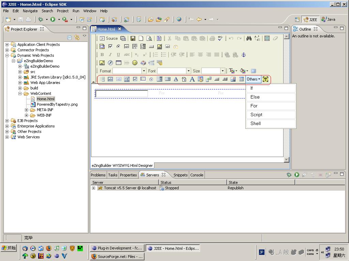The image size is (349, 261).
Task: Run spell check with the ABC checkmark icon
Action: (x=220, y=38)
